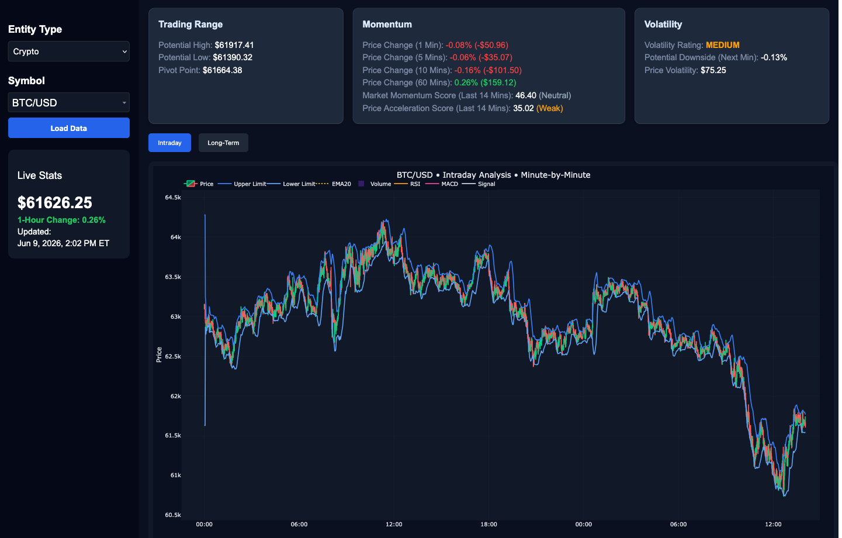Click the 1-Hour Change: 0.26% text
This screenshot has width=842, height=538.
coord(61,220)
